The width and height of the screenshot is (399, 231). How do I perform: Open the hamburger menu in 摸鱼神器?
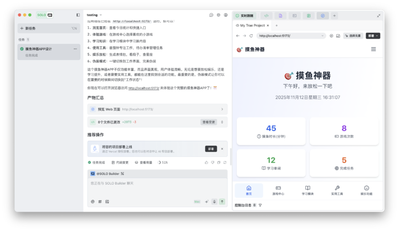coord(373,49)
